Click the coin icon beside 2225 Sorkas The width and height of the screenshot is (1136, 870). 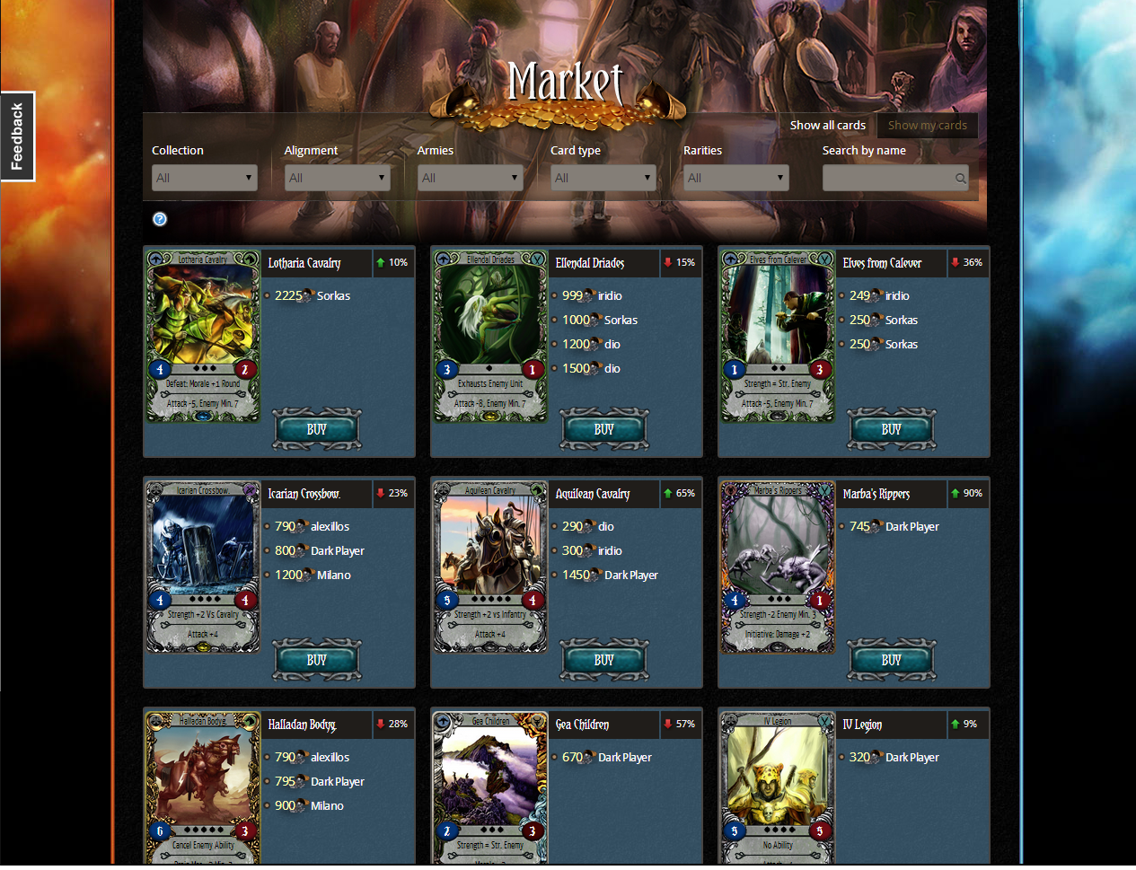point(308,295)
